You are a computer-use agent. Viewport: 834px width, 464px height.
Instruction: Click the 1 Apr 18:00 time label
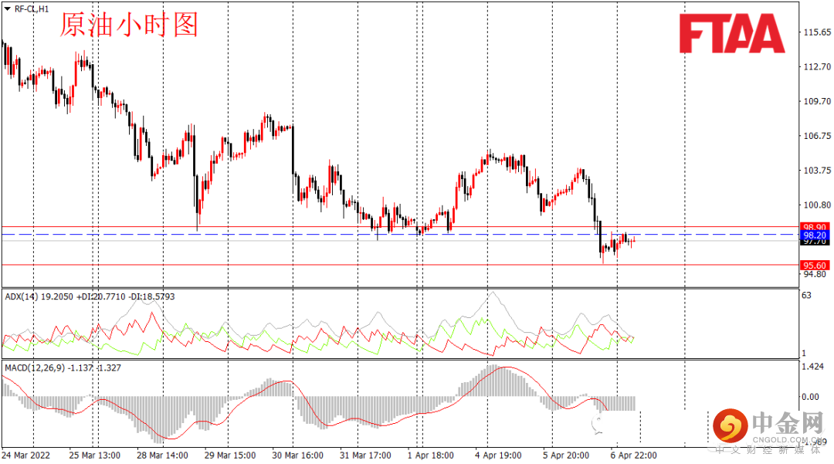[431, 456]
